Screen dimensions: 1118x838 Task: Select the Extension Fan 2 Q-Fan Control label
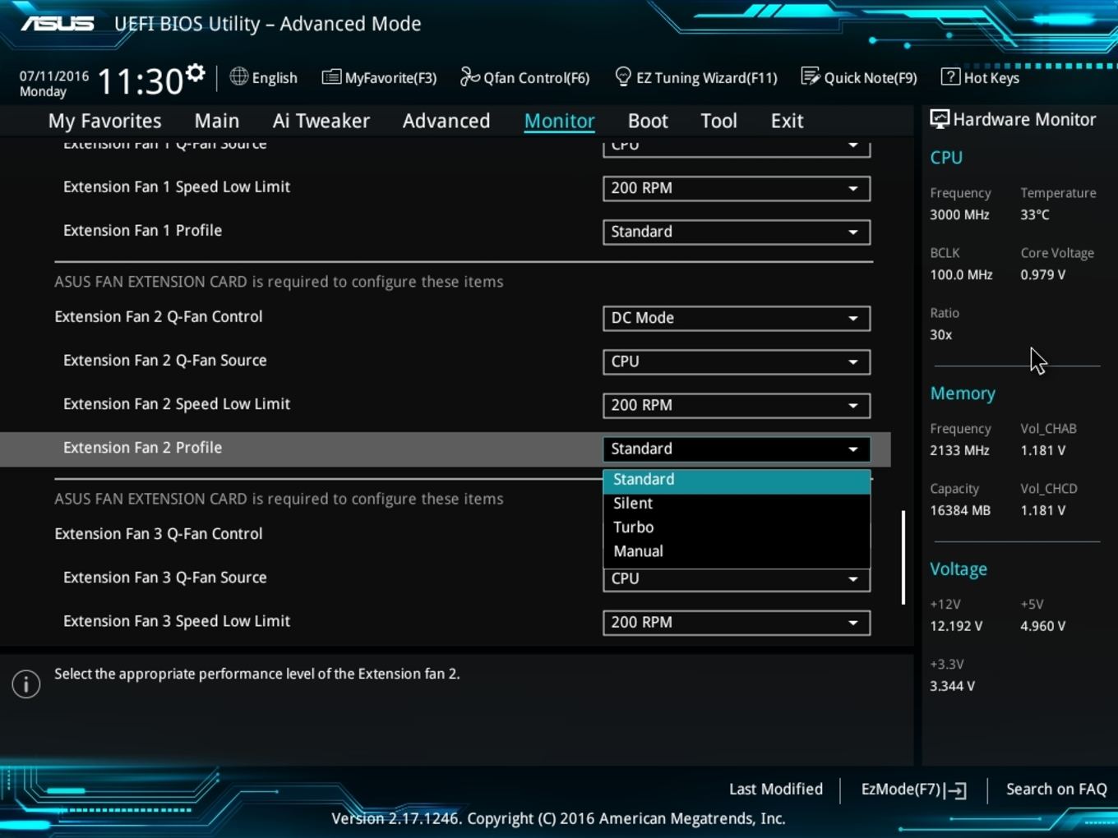point(159,317)
